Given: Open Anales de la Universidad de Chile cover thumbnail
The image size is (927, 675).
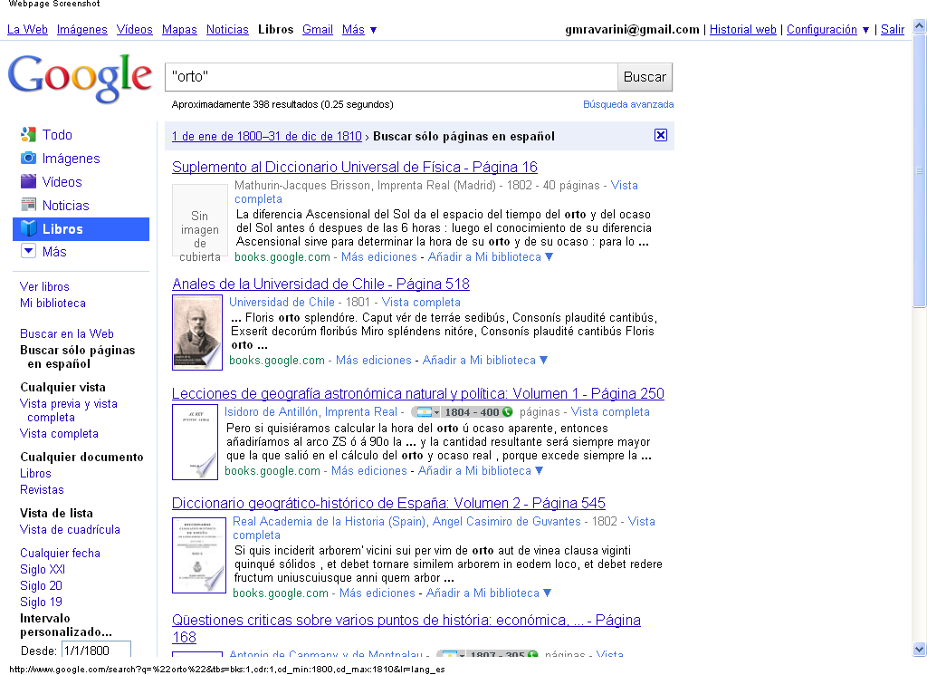Looking at the screenshot, I should tap(196, 333).
